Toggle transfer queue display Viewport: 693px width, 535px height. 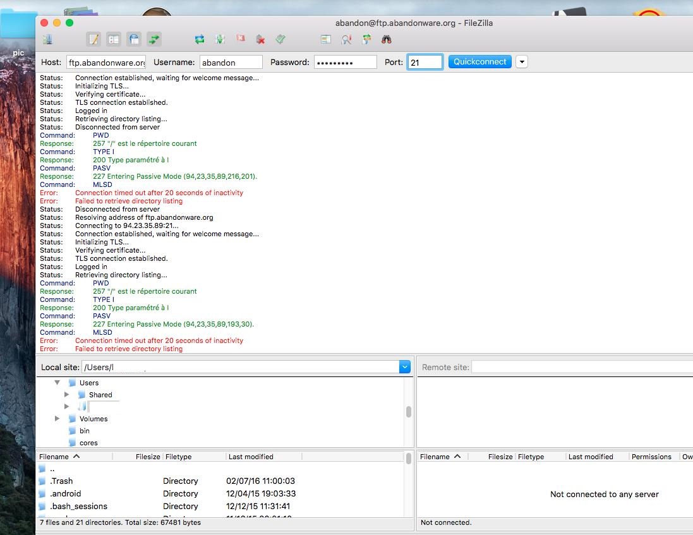coord(154,39)
